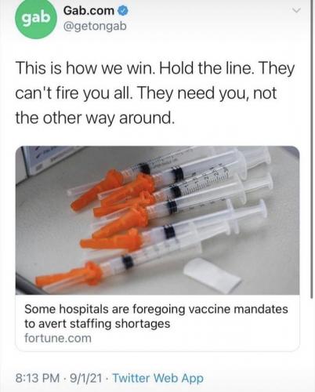The height and width of the screenshot is (392, 315).
Task: Click the bottom syringe's orange needle cap
Action: coord(70,276)
